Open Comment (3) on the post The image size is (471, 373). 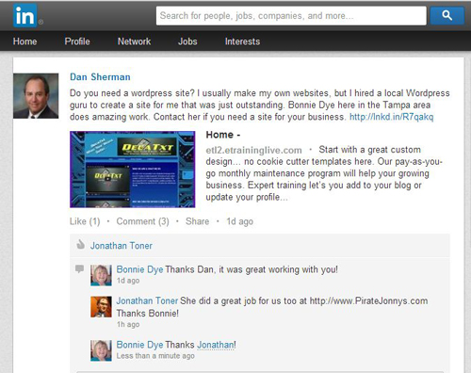click(x=142, y=221)
